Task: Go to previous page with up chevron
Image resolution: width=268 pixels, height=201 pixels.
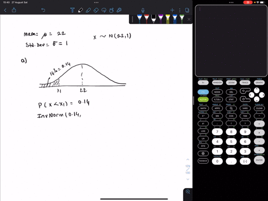Action: pos(188,160)
